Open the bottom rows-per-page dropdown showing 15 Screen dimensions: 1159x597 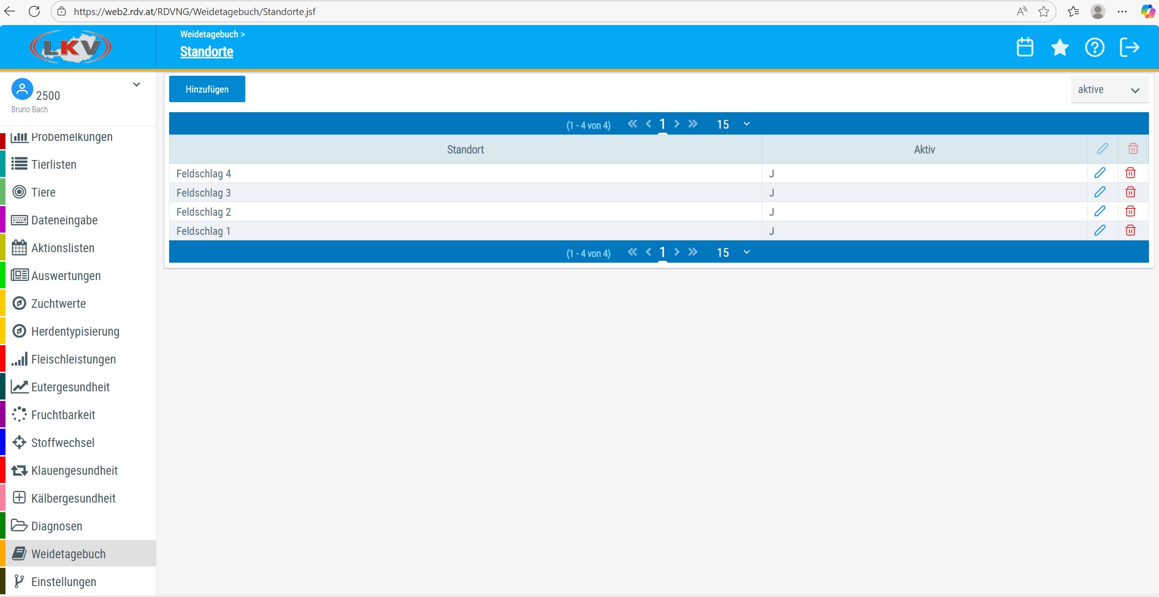click(733, 252)
